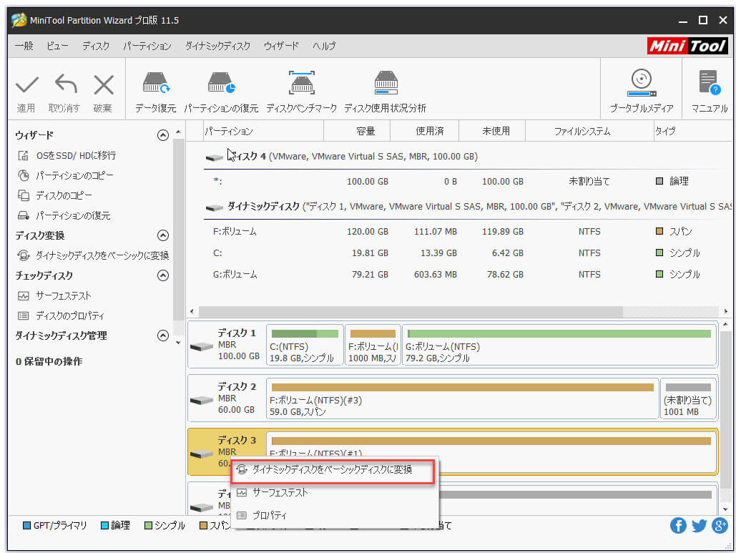Collapse the チェックディスク section
The height and width of the screenshot is (553, 736).
163,275
